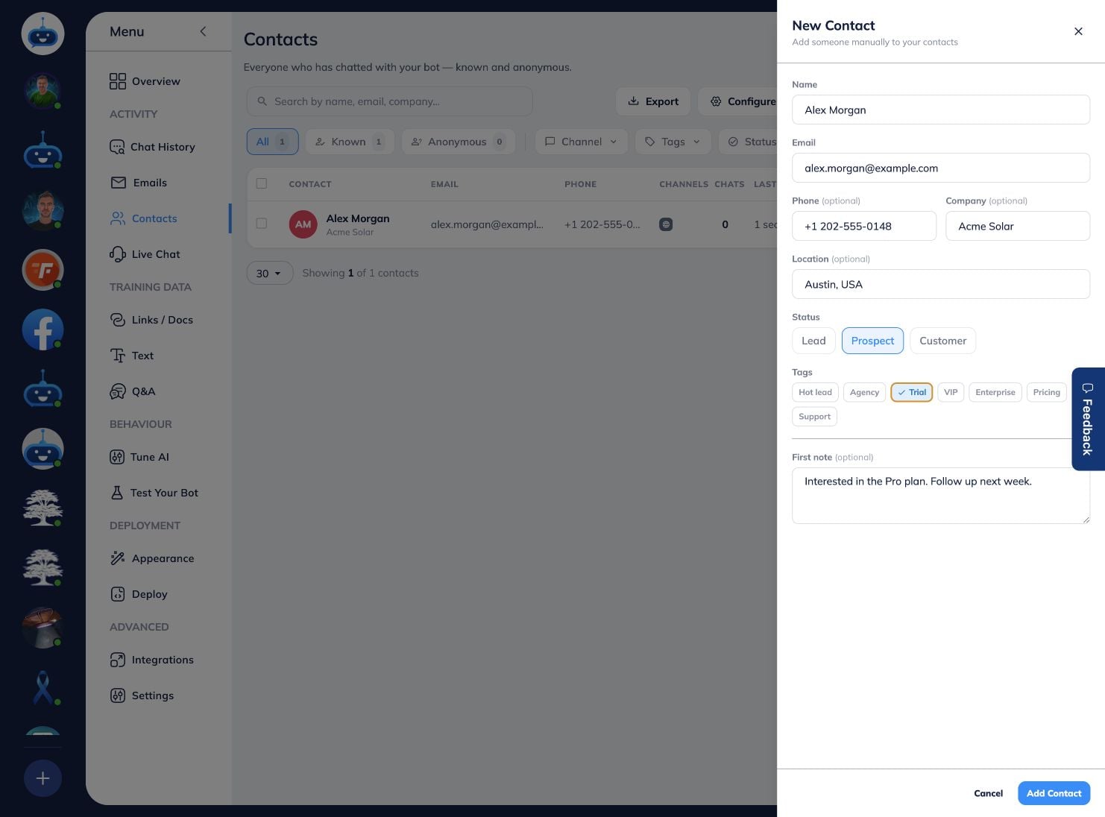Close the New Contact panel

[1078, 31]
